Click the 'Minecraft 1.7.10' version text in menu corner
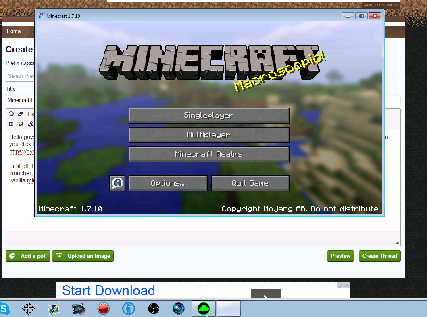The image size is (427, 317). pyautogui.click(x=71, y=209)
